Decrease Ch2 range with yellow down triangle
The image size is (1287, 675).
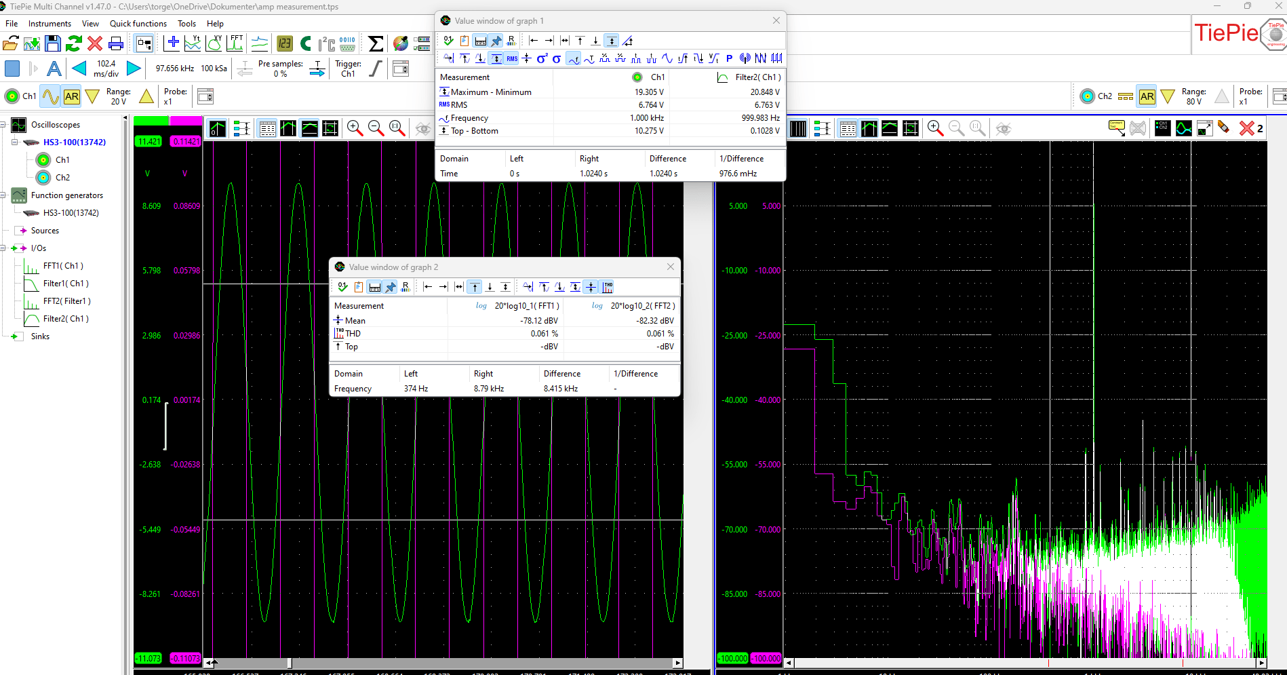coord(1168,96)
